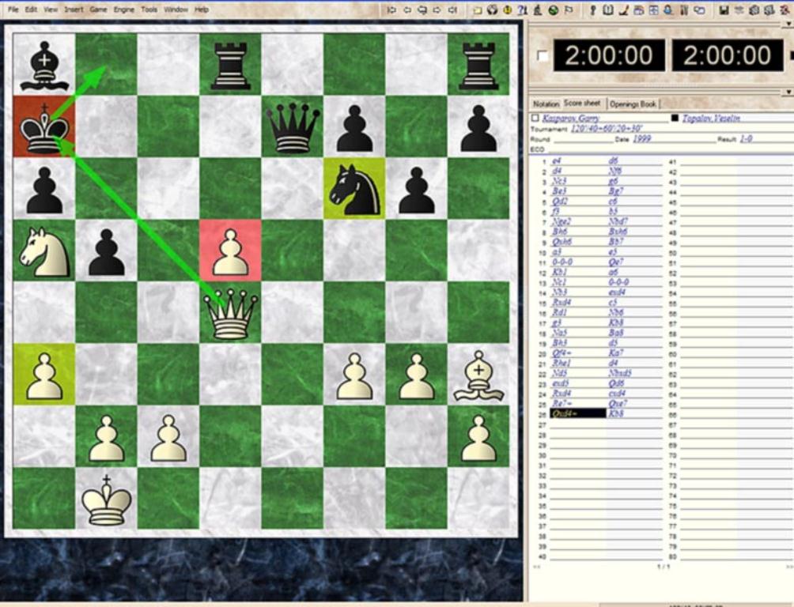
Task: Open the Engine menu
Action: pyautogui.click(x=123, y=9)
